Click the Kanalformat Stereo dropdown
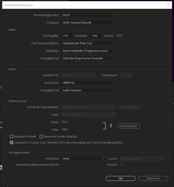Image resolution: width=174 pixels, height=187 pixels. (78, 75)
